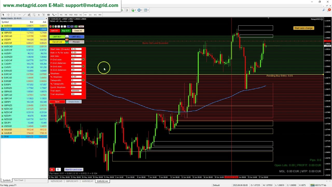The height and width of the screenshot is (187, 332).
Task: Switch chart to H1 timeframe
Action: [x=81, y=15]
